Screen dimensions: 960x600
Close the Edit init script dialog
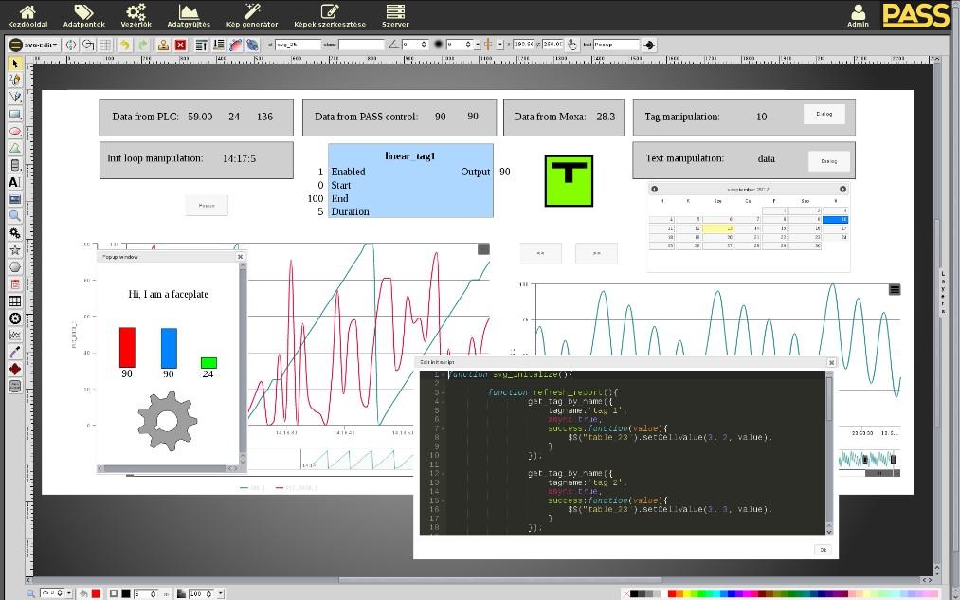tap(831, 362)
